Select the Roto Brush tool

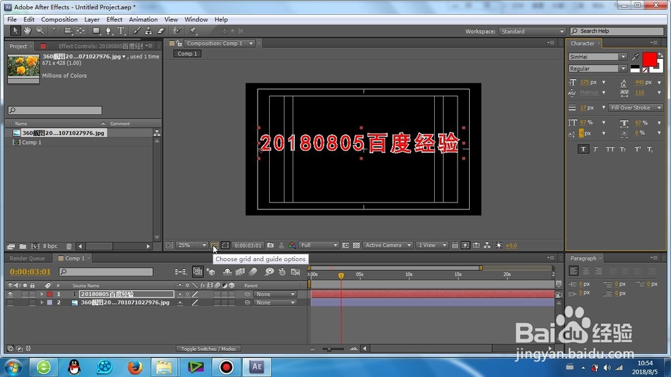point(176,31)
